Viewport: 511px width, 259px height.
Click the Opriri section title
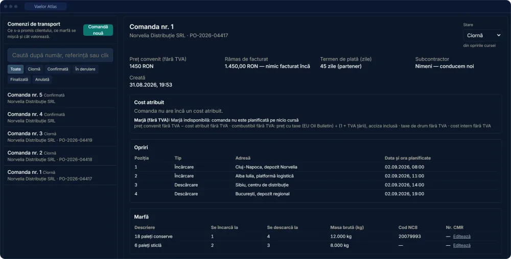click(141, 147)
